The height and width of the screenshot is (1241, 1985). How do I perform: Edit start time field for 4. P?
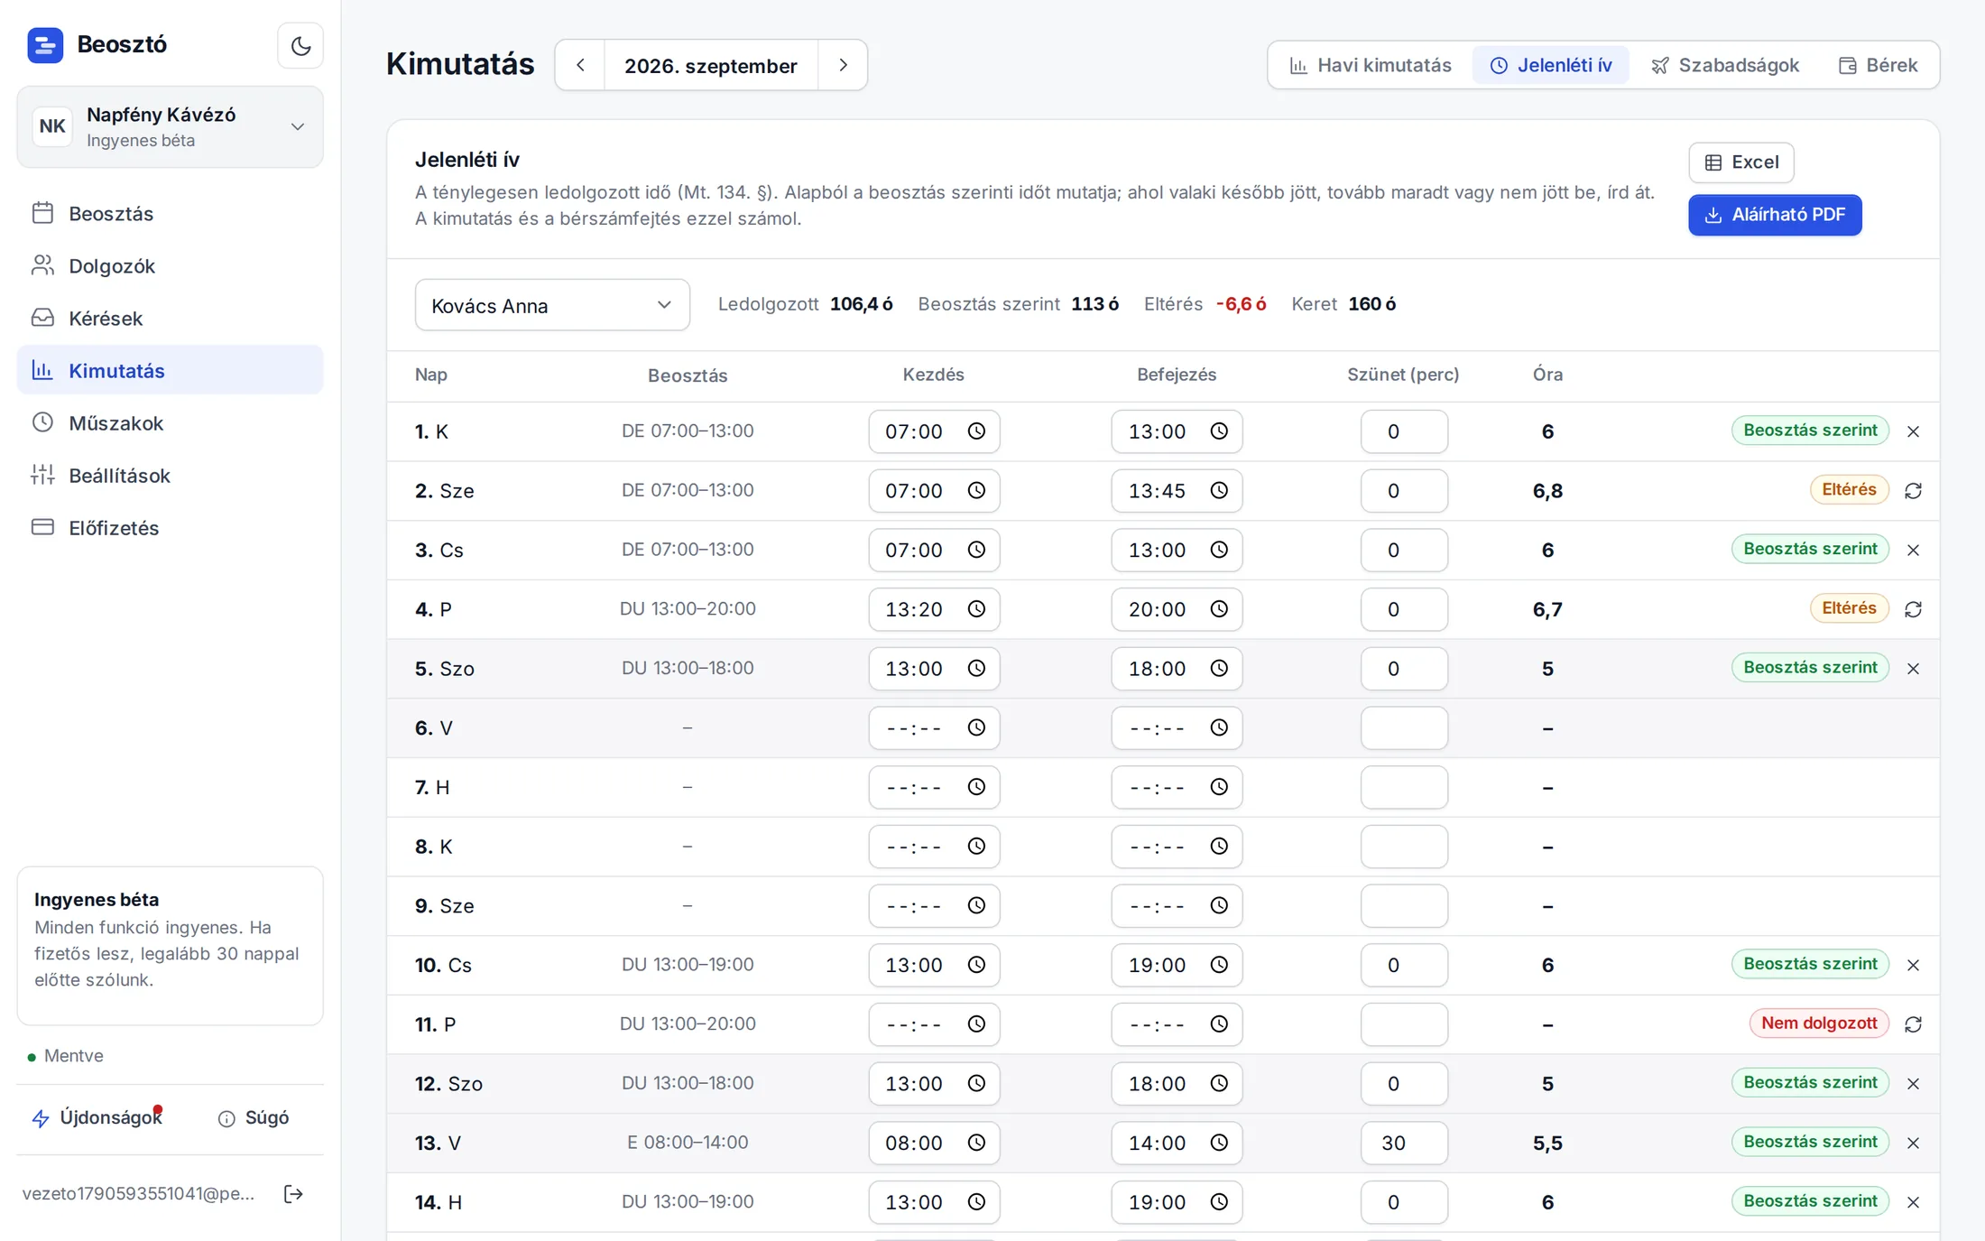(934, 609)
